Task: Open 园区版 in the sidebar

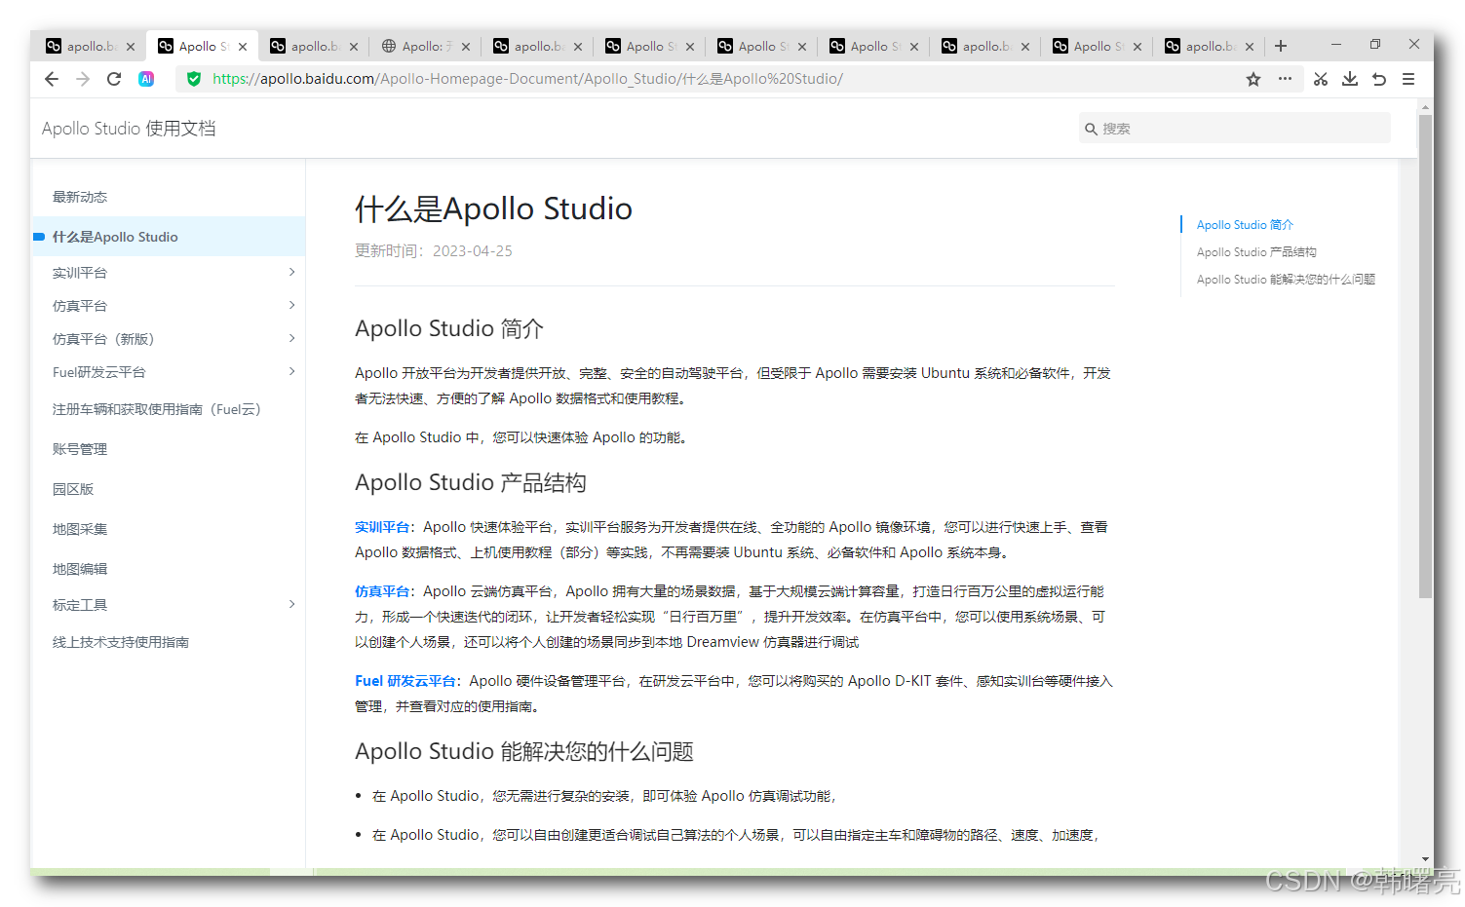Action: pos(73,489)
